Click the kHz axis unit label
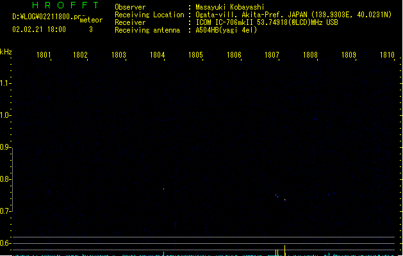 coord(6,52)
